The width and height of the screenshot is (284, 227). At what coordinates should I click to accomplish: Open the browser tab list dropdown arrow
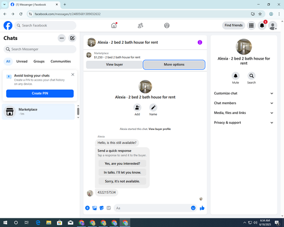[5, 5]
